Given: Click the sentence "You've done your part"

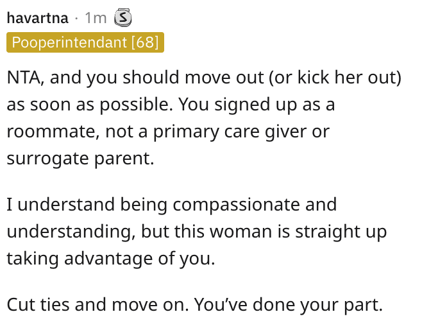Looking at the screenshot, I should point(287,305).
